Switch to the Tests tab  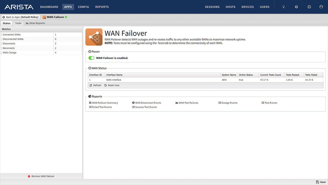pyautogui.click(x=18, y=23)
